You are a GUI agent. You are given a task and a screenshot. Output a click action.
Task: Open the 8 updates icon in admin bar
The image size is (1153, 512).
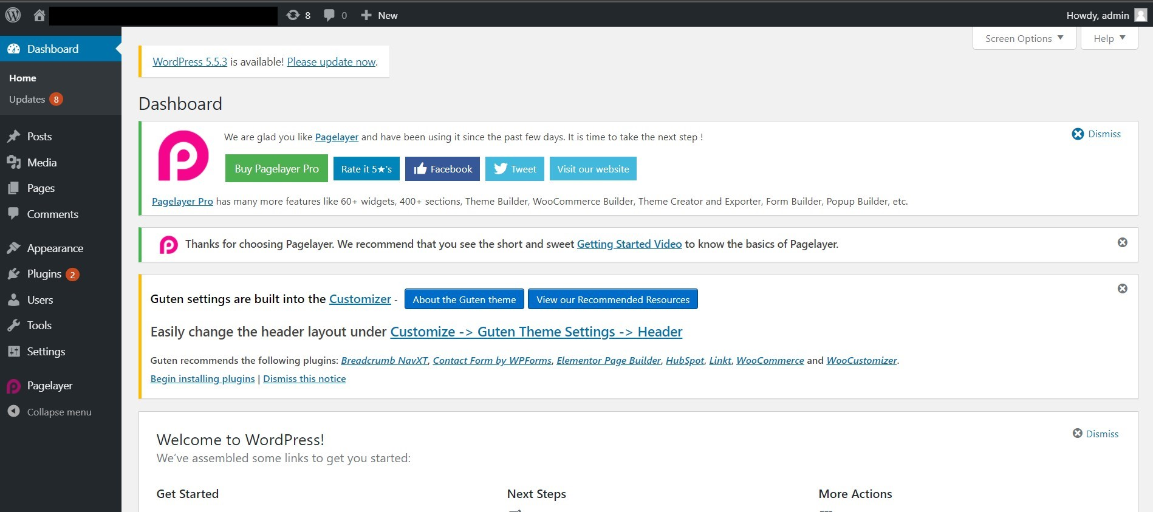(298, 15)
